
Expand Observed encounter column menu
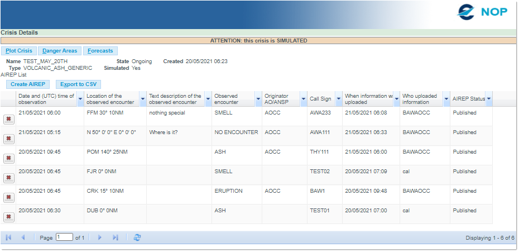pyautogui.click(x=258, y=99)
